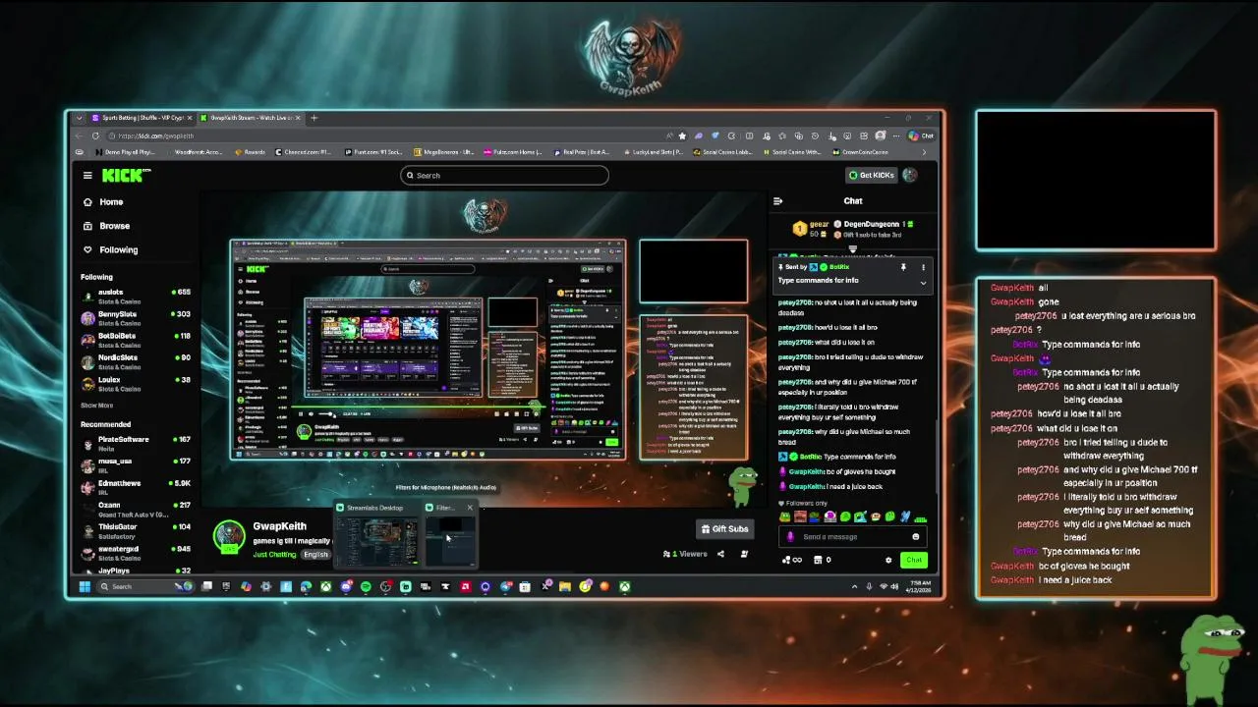Click the Gift Subs button

coord(724,529)
